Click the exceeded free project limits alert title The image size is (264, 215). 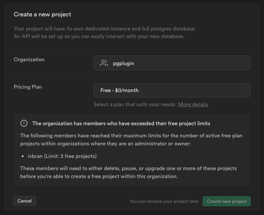point(121,123)
